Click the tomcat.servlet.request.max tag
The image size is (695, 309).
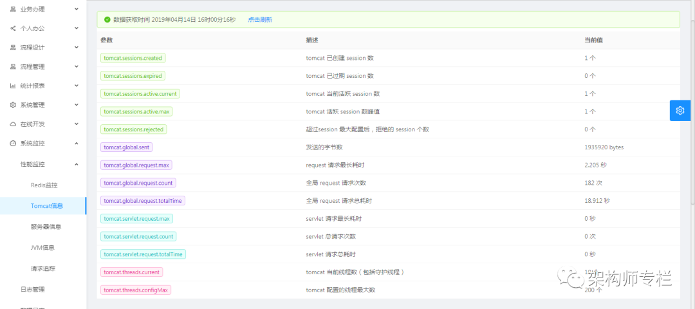pos(137,219)
